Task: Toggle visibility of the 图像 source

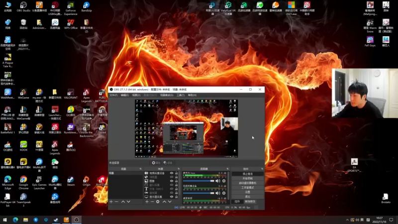Action: (172, 181)
